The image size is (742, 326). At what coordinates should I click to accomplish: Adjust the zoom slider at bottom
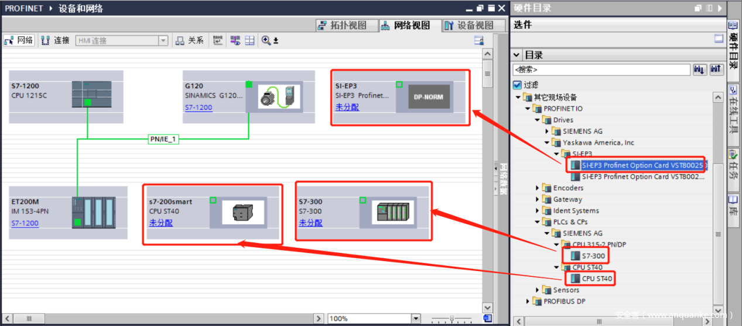[x=452, y=318]
